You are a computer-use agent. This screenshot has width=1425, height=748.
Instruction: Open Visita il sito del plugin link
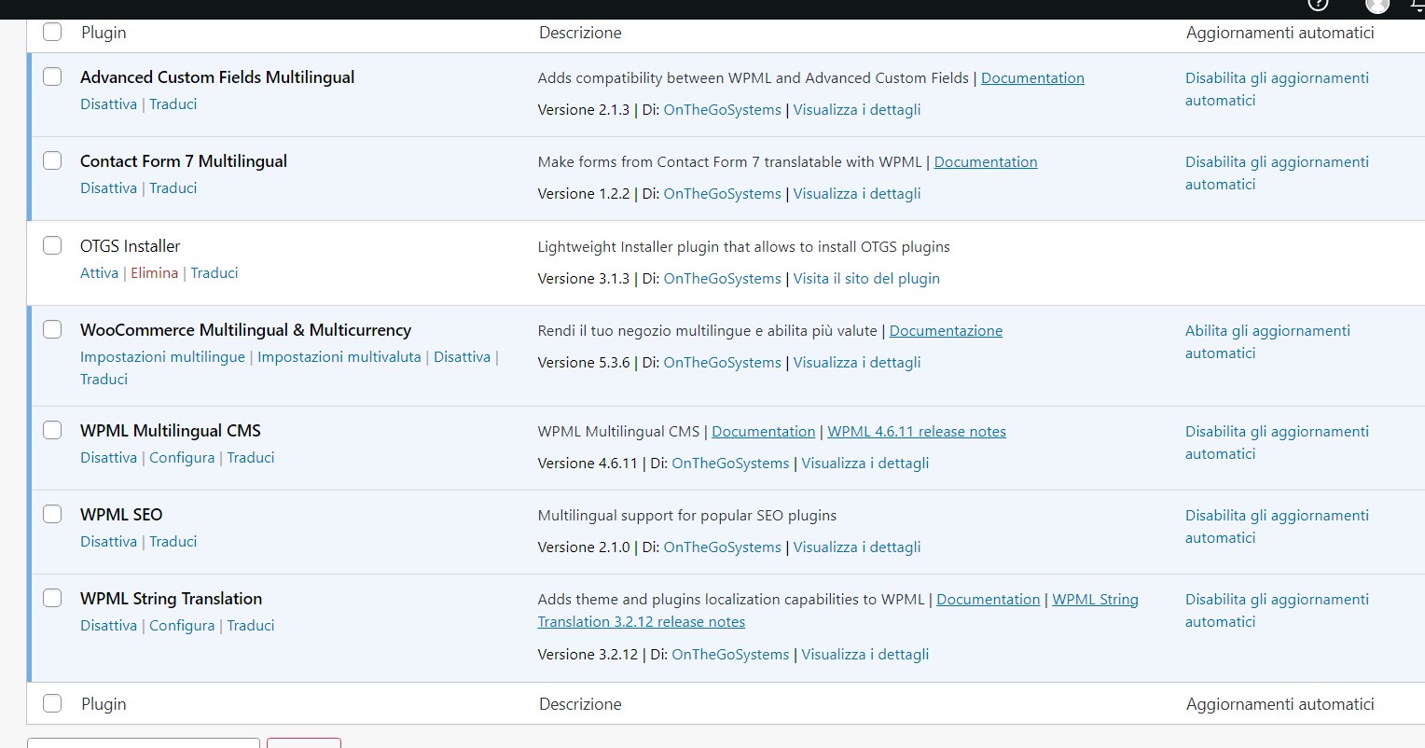(866, 278)
